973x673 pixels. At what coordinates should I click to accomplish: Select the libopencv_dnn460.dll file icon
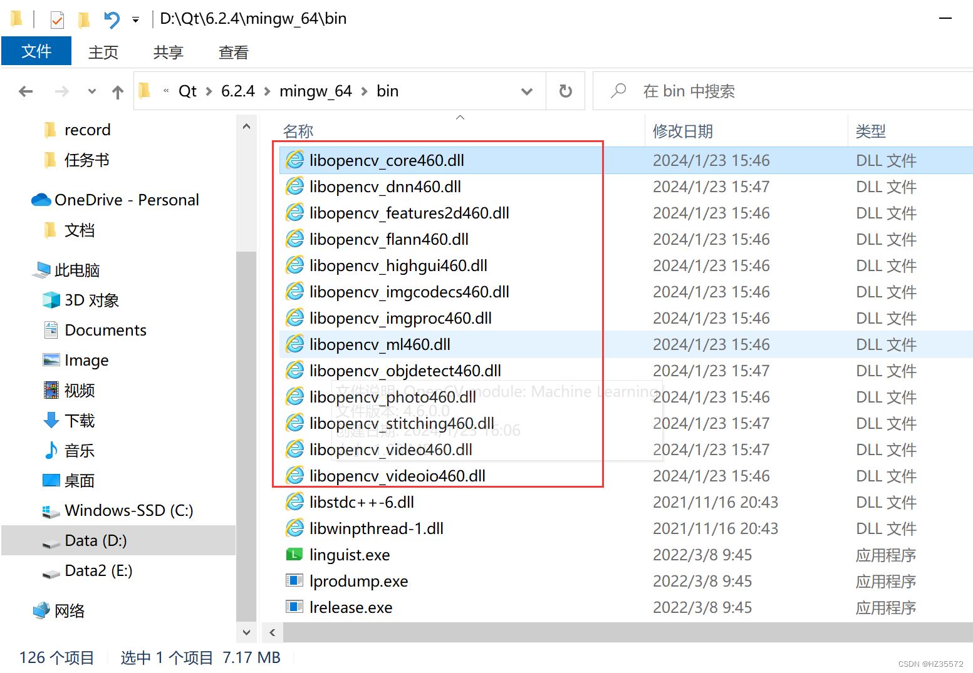click(x=294, y=186)
